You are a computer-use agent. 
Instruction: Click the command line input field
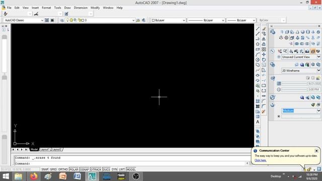tap(130, 163)
